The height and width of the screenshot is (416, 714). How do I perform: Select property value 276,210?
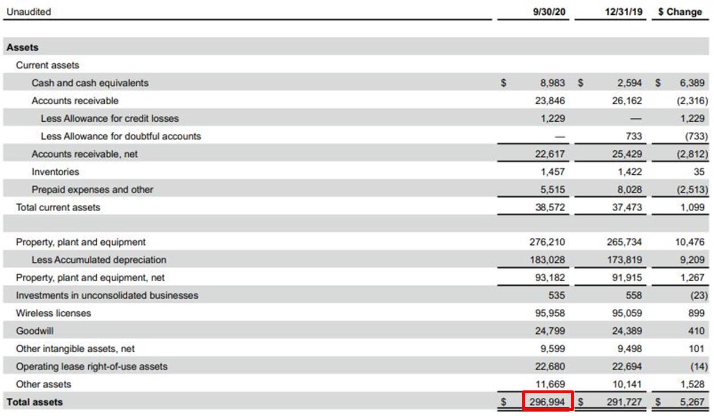[x=547, y=242]
